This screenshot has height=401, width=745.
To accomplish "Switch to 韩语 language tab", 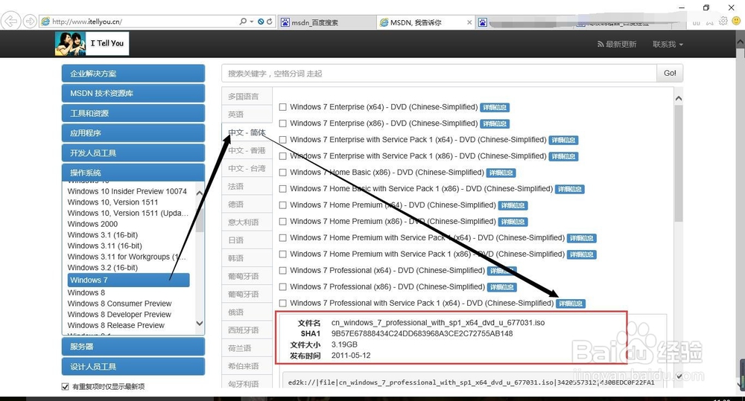I will [247, 258].
